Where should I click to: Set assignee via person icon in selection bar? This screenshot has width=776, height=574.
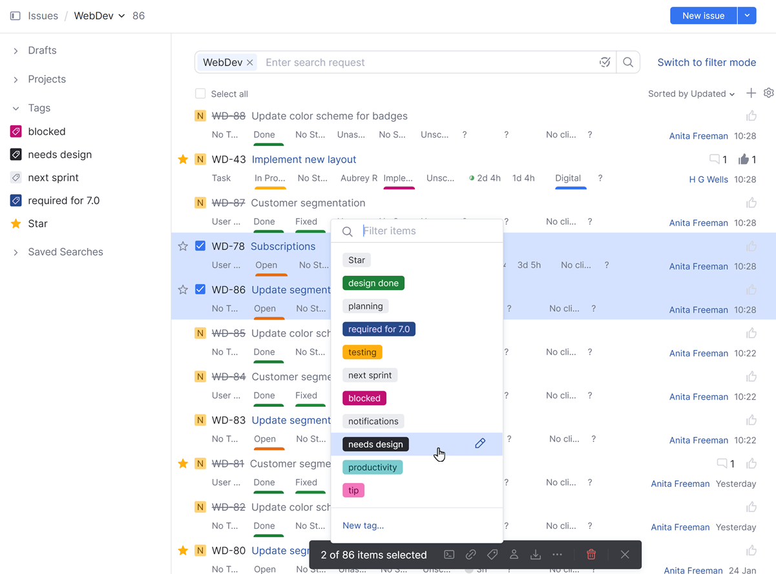(514, 555)
